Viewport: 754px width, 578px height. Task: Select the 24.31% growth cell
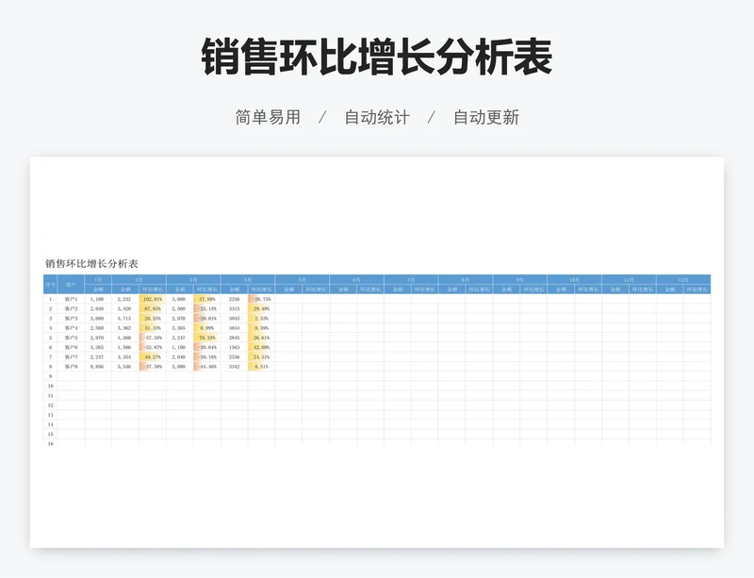tap(262, 356)
